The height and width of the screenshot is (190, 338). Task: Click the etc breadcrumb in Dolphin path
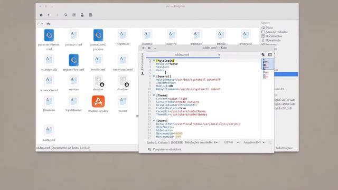tap(48, 24)
